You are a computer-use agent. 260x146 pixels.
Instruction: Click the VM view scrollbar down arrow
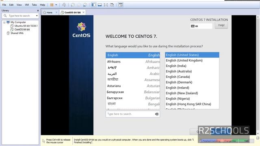pyautogui.click(x=258, y=133)
